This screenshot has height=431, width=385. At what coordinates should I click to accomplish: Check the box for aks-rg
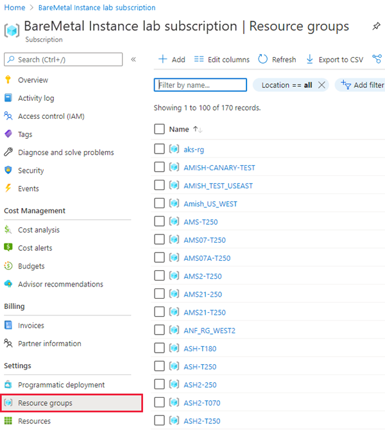(159, 149)
